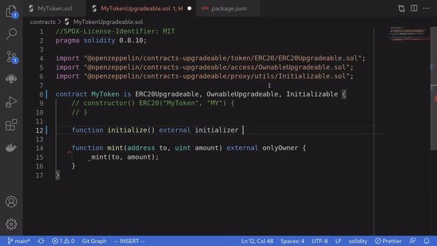The image size is (437, 246).
Task: Click line number 8 in the gutter
Action: (x=41, y=94)
